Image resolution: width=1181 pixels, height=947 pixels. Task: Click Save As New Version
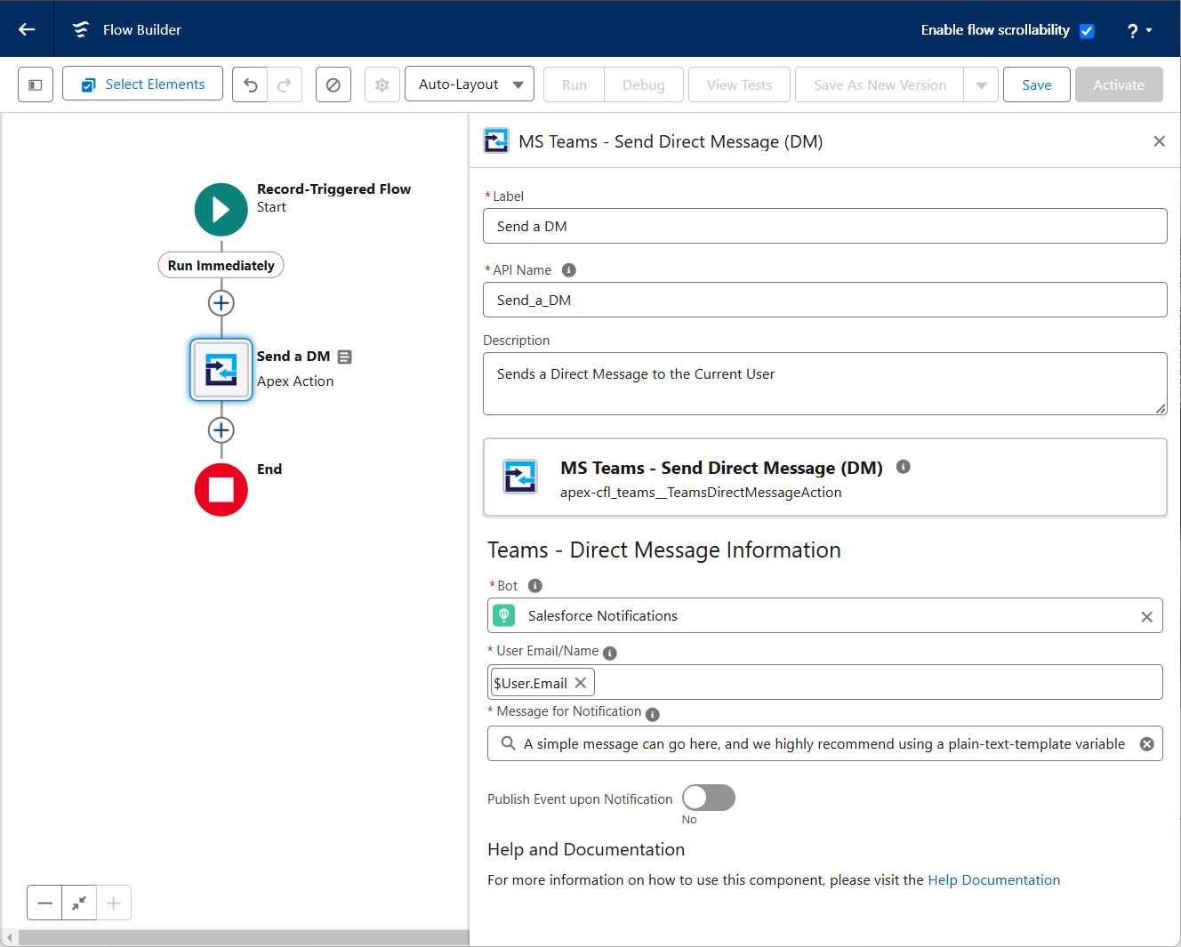[880, 85]
